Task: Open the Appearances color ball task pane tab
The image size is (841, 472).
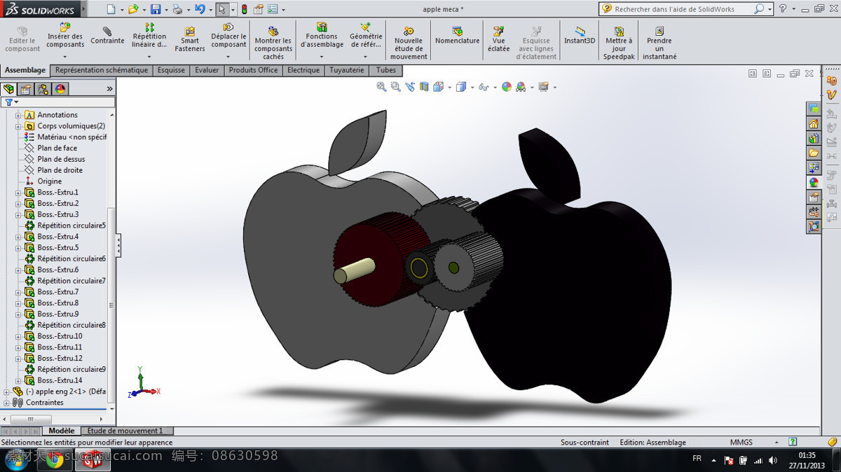Action: [x=814, y=182]
